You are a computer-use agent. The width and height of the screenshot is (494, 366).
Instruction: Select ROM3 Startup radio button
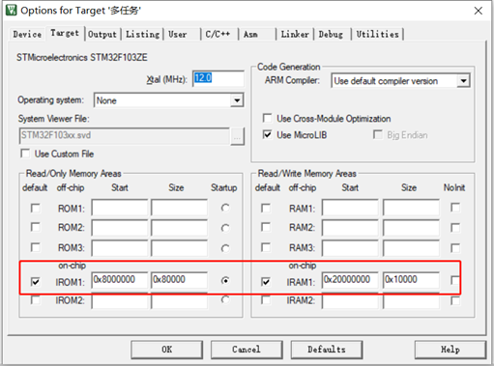pyautogui.click(x=225, y=248)
